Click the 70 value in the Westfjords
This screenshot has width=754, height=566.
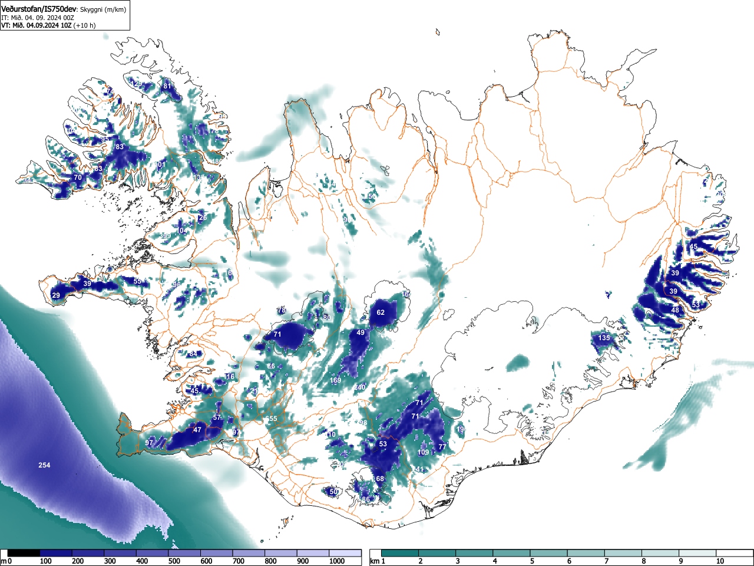point(78,177)
